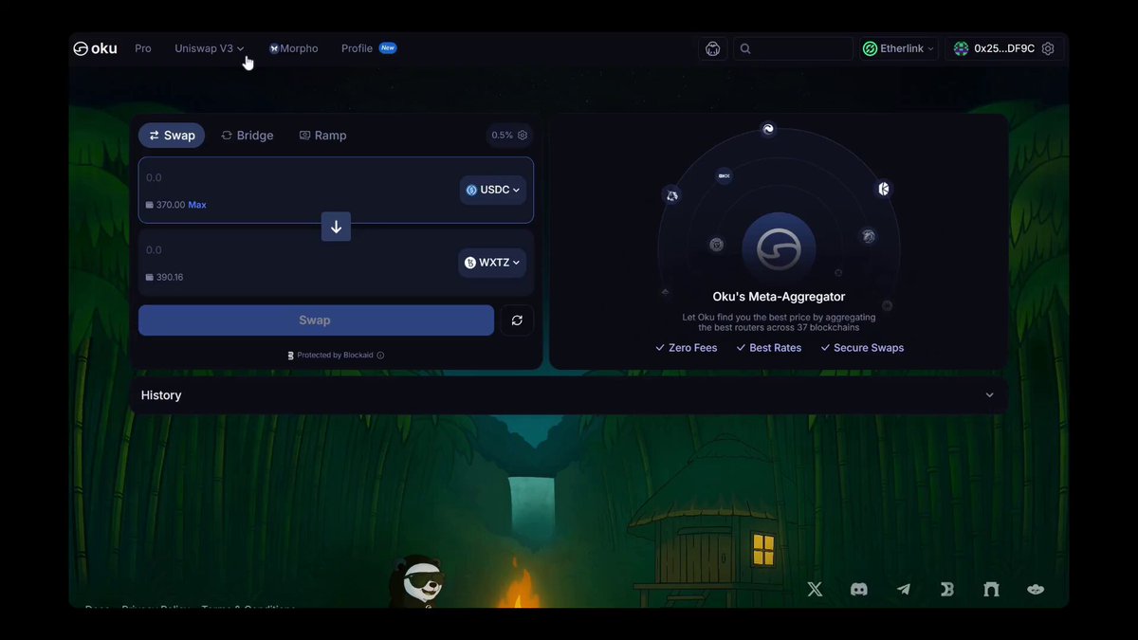Open the 0.5% slippage setting
Image resolution: width=1138 pixels, height=640 pixels.
(509, 136)
